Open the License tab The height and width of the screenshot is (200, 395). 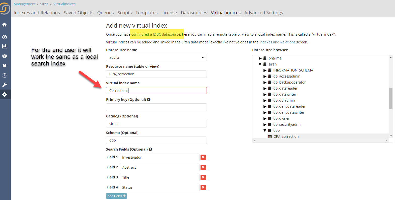click(169, 13)
